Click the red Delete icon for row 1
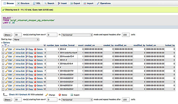Viewport: 178px width, 104px height. click(35, 49)
